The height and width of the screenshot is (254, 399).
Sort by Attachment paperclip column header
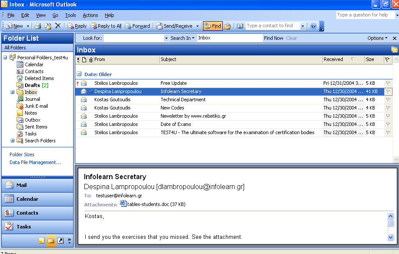(90, 60)
